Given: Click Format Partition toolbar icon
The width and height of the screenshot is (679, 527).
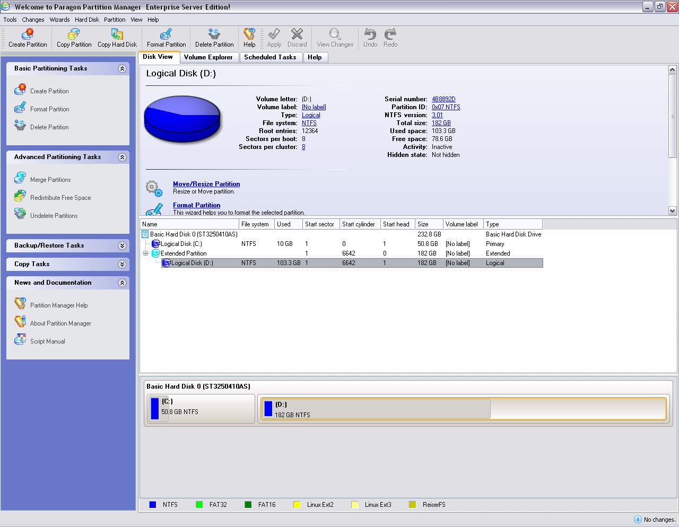Looking at the screenshot, I should tap(166, 34).
